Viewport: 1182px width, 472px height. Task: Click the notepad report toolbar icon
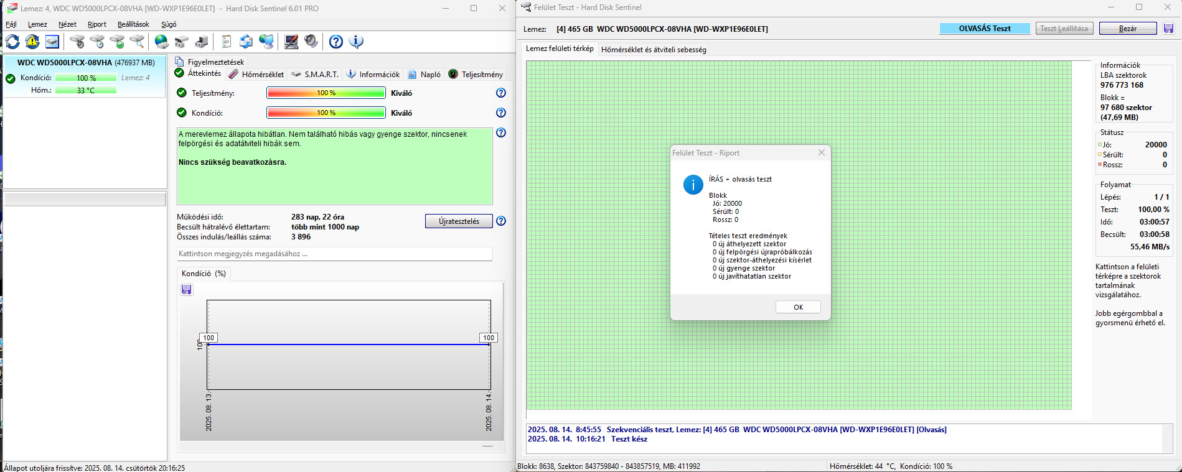coord(227,42)
